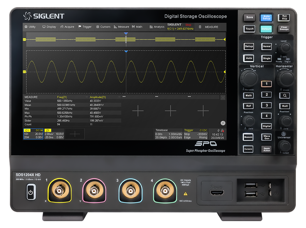Select Auto trigger mode

click(x=249, y=58)
